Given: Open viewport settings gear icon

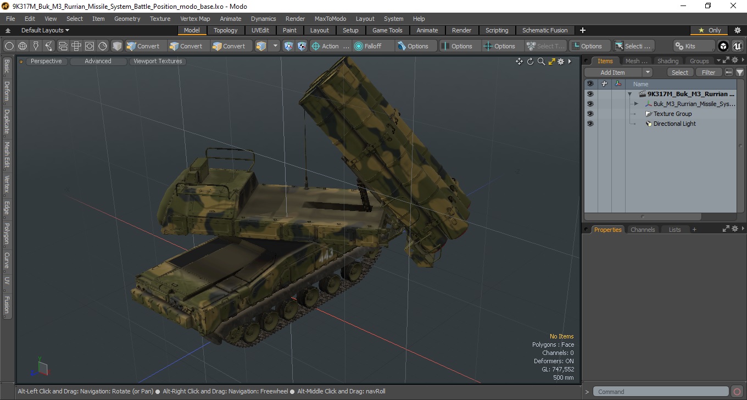Looking at the screenshot, I should click(x=561, y=62).
